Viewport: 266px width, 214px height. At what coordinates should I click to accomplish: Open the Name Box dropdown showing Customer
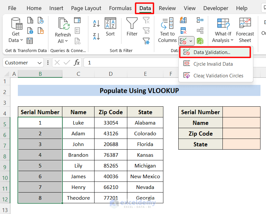point(40,63)
